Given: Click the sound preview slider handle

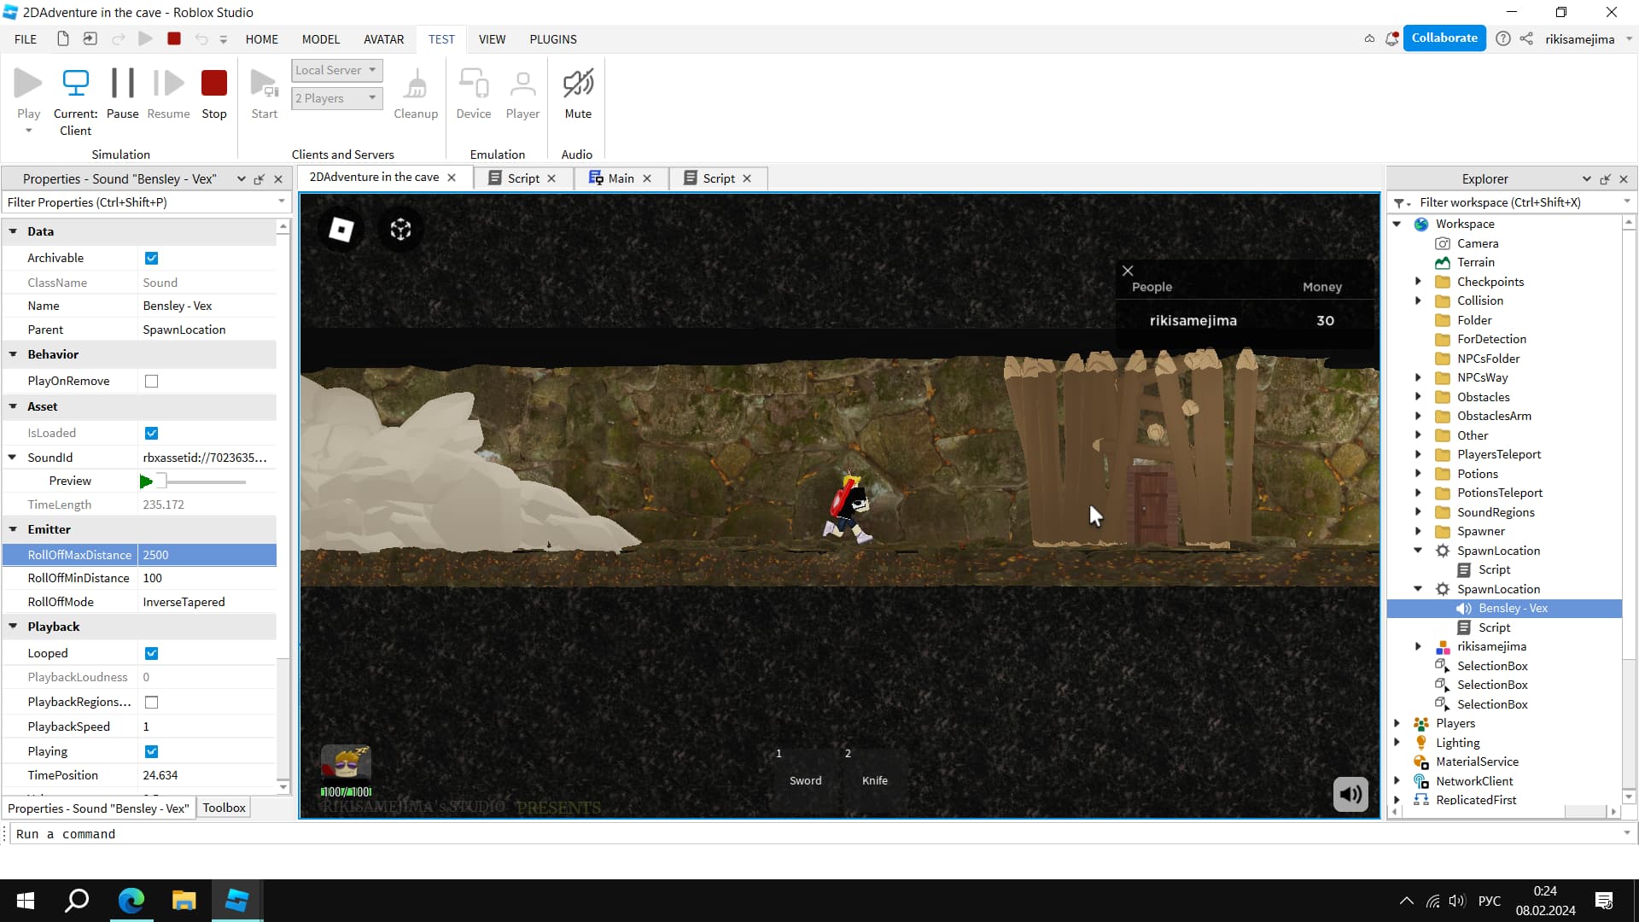Looking at the screenshot, I should pyautogui.click(x=161, y=481).
